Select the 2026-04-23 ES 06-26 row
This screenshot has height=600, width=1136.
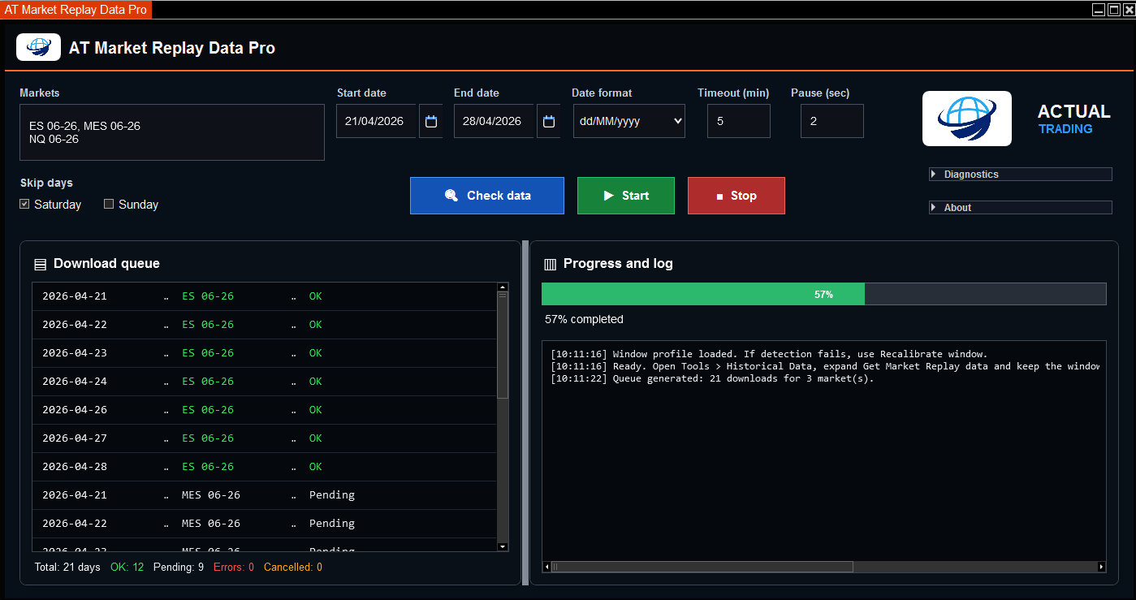click(265, 353)
